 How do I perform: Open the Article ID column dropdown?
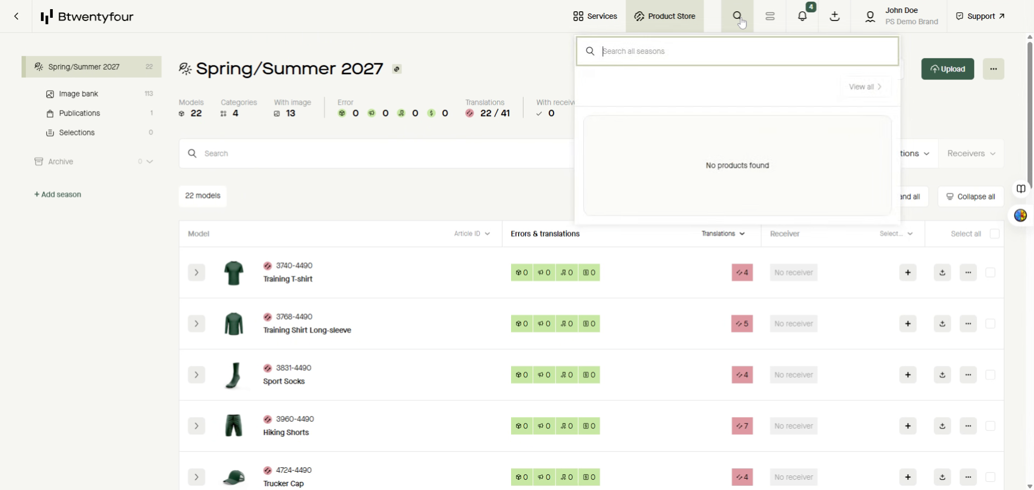472,234
